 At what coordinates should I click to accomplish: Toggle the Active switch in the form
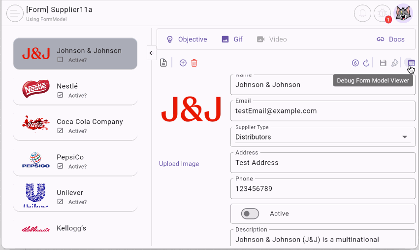[x=250, y=214]
